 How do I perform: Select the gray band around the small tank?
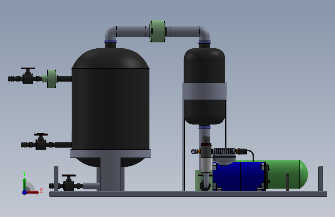tap(204, 91)
